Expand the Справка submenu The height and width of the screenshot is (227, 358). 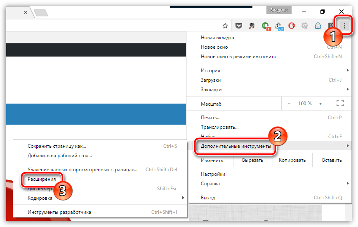click(269, 184)
